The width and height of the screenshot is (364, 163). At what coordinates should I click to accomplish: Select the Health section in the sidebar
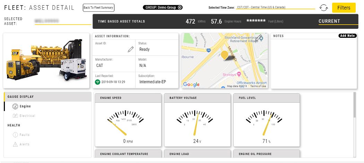pos(14,125)
